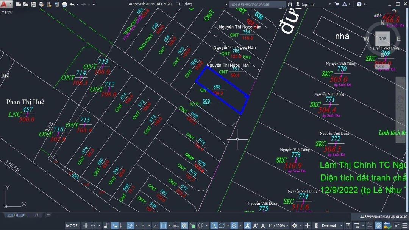Click the New drawing icon
409x230 pixels.
pyautogui.click(x=18, y=4)
